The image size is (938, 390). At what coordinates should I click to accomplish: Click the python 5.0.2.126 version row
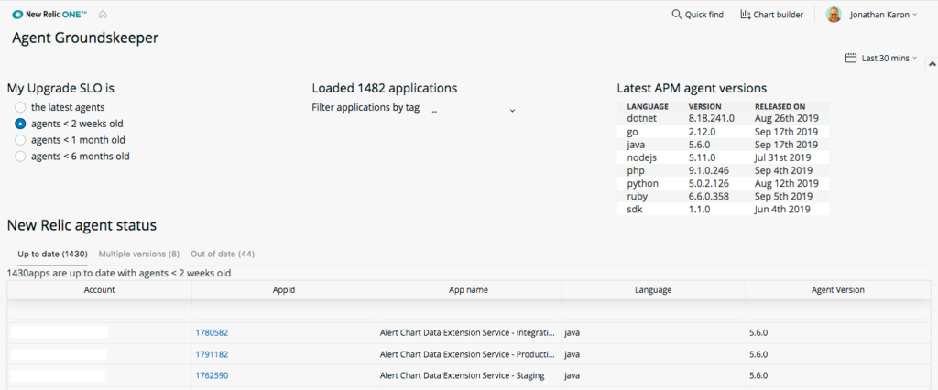723,184
